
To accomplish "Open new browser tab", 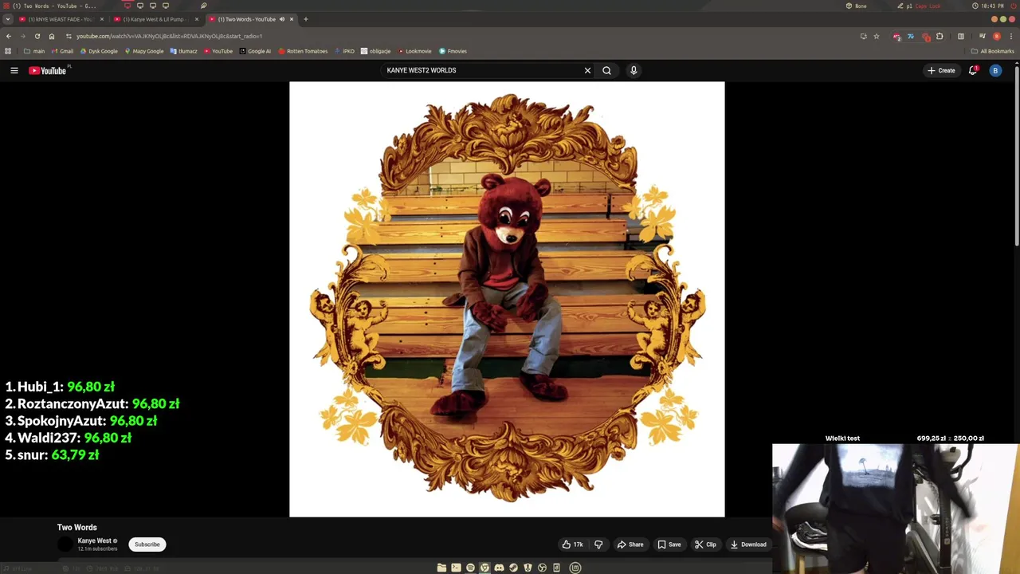I will pyautogui.click(x=305, y=19).
